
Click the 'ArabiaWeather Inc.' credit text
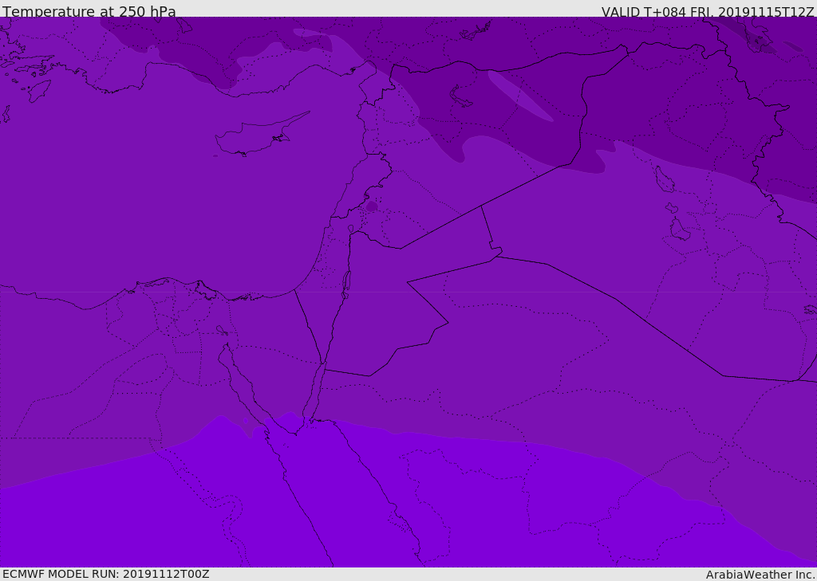(x=760, y=575)
